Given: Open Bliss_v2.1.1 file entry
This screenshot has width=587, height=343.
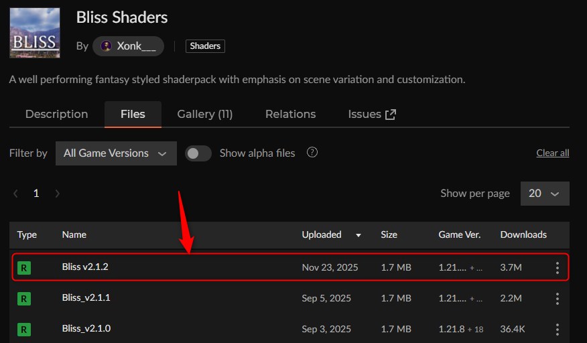Looking at the screenshot, I should tap(86, 297).
